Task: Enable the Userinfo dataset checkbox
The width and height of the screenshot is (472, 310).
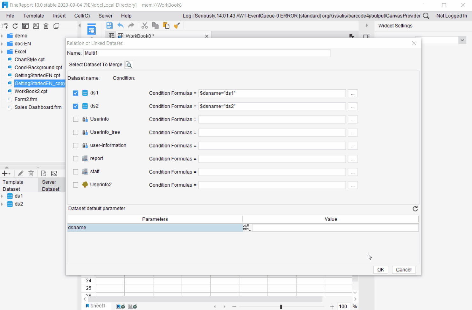Action: 75,119
